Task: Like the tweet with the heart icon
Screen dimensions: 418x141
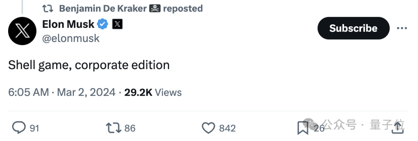Action: click(x=208, y=128)
